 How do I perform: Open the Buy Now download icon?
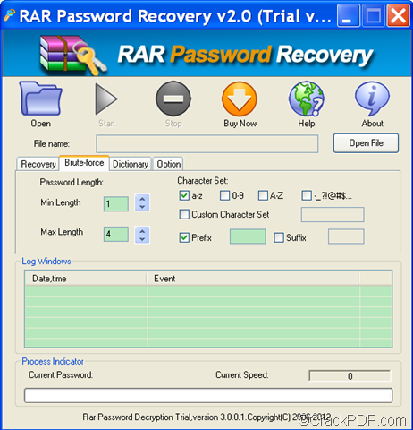point(240,99)
